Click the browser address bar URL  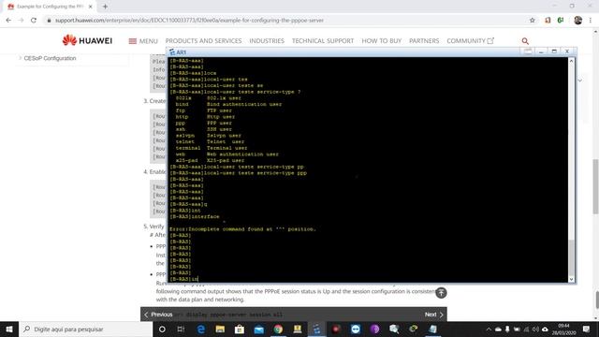[189, 21]
